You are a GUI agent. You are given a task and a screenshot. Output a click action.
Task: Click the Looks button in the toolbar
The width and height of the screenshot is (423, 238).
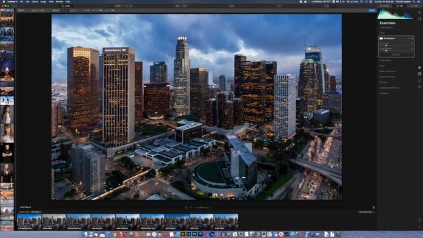coord(66,6)
